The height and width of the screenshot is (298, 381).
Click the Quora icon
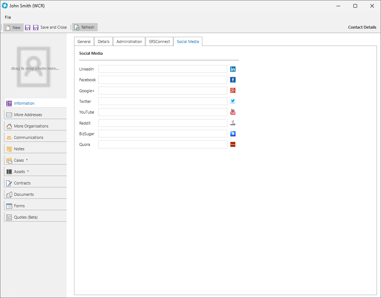[x=233, y=144]
